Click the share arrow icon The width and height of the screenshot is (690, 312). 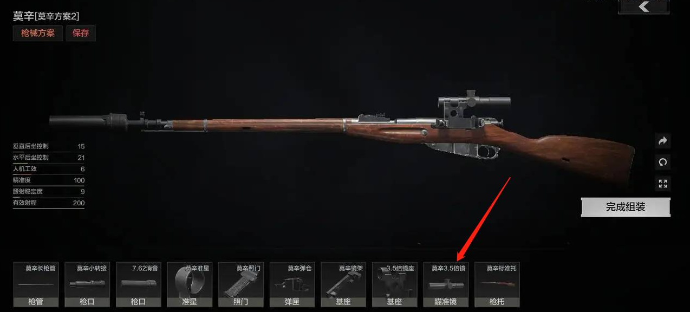(x=662, y=141)
